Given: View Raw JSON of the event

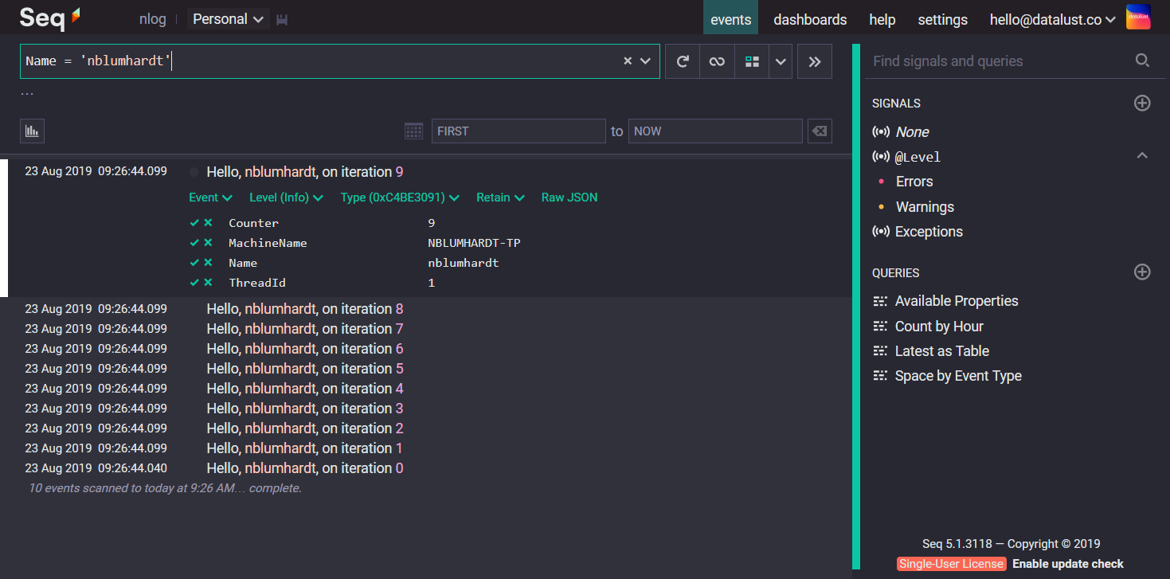Looking at the screenshot, I should pos(569,198).
